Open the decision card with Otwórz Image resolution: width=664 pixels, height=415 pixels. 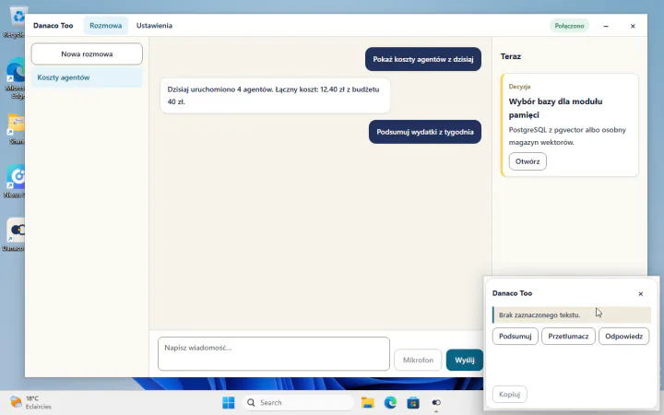point(528,161)
